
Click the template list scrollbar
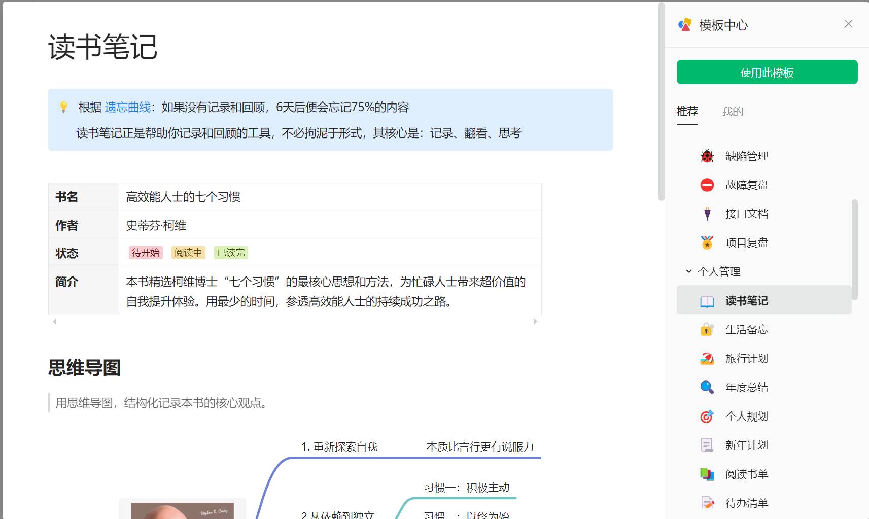coord(854,250)
